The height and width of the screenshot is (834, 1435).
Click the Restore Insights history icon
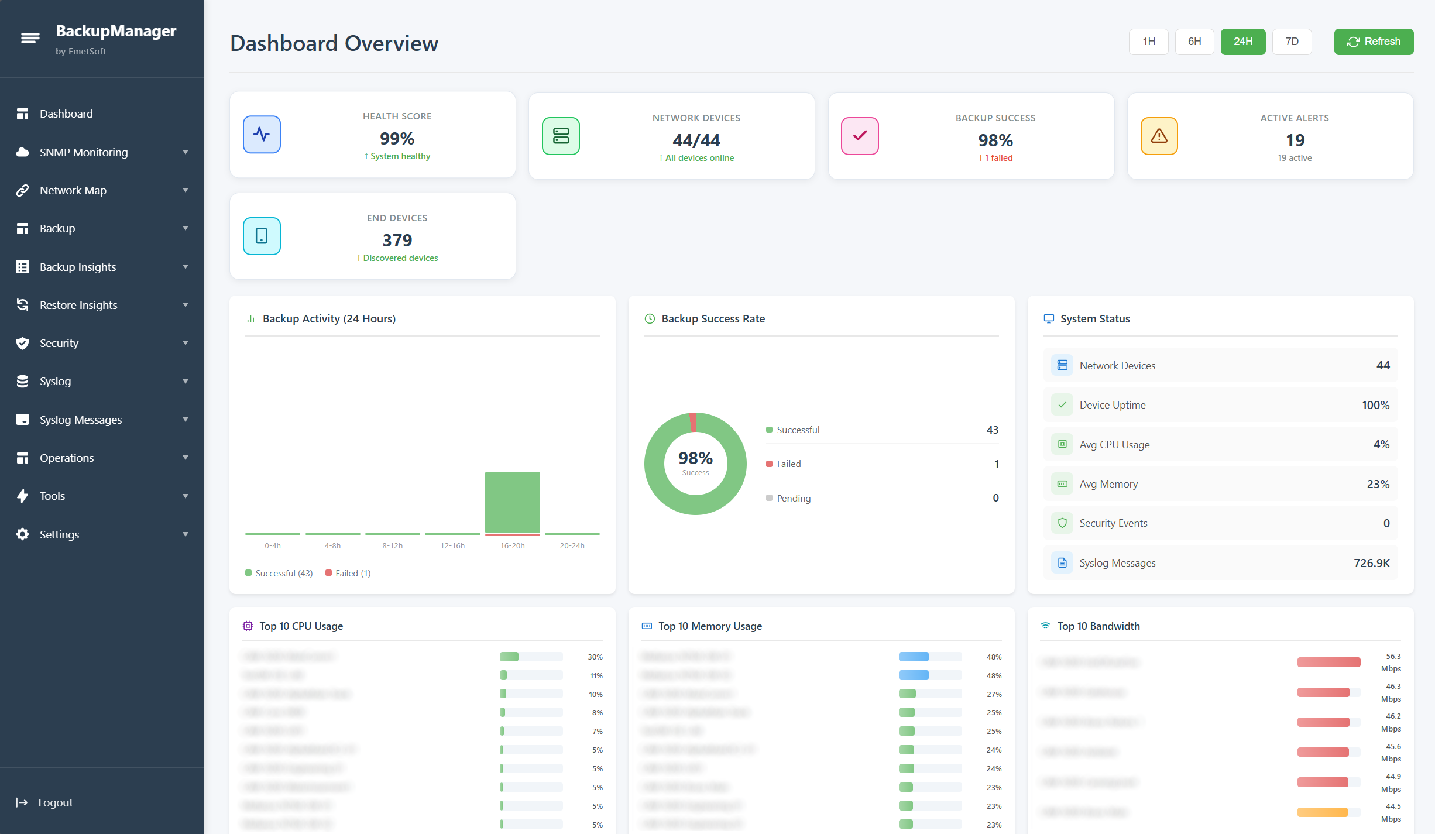(22, 305)
